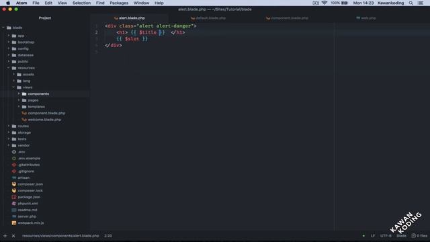The width and height of the screenshot is (430, 242).
Task: Click the webpack.mix.js JS icon
Action: pyautogui.click(x=14, y=223)
